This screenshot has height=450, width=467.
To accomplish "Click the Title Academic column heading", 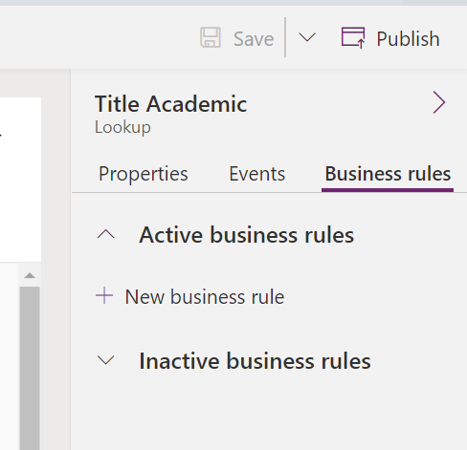I will click(x=171, y=104).
